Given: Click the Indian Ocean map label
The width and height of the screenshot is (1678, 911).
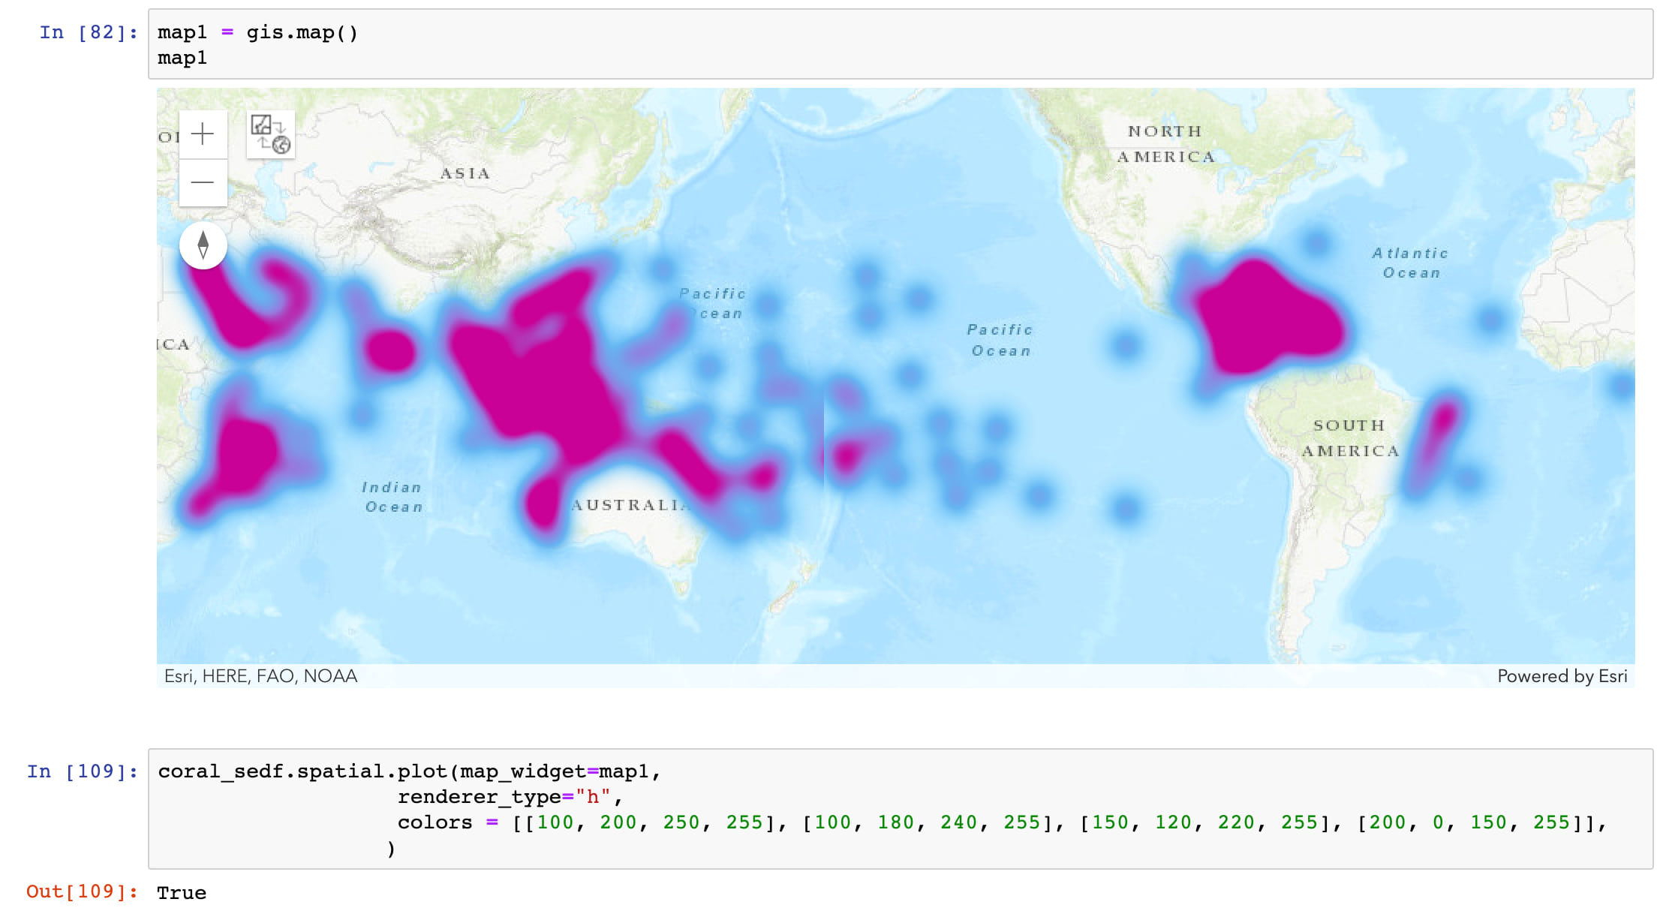Looking at the screenshot, I should pyautogui.click(x=392, y=497).
